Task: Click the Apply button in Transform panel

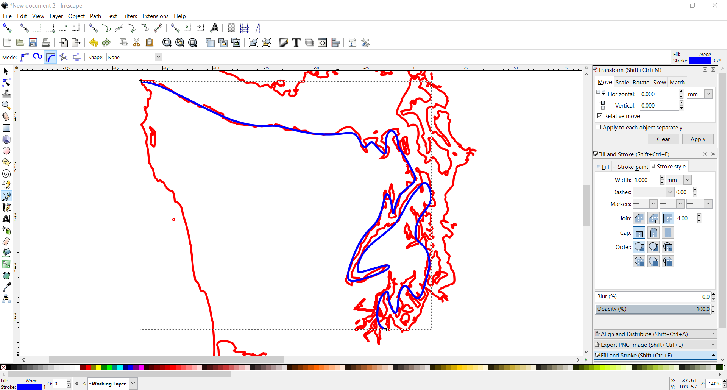Action: tap(698, 139)
